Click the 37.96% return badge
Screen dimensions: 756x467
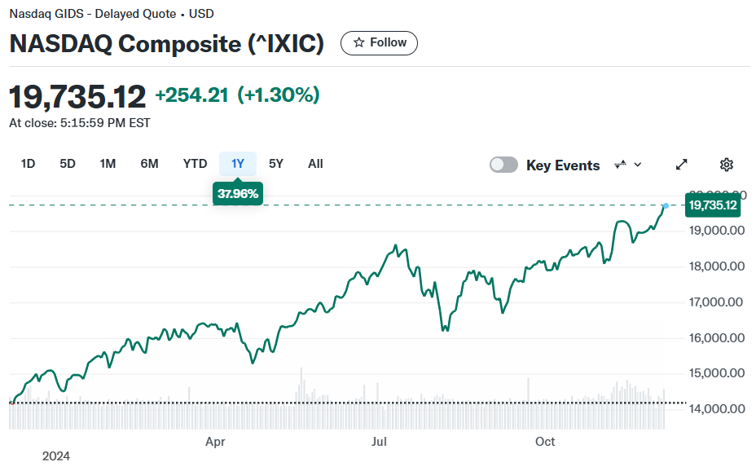pos(238,193)
